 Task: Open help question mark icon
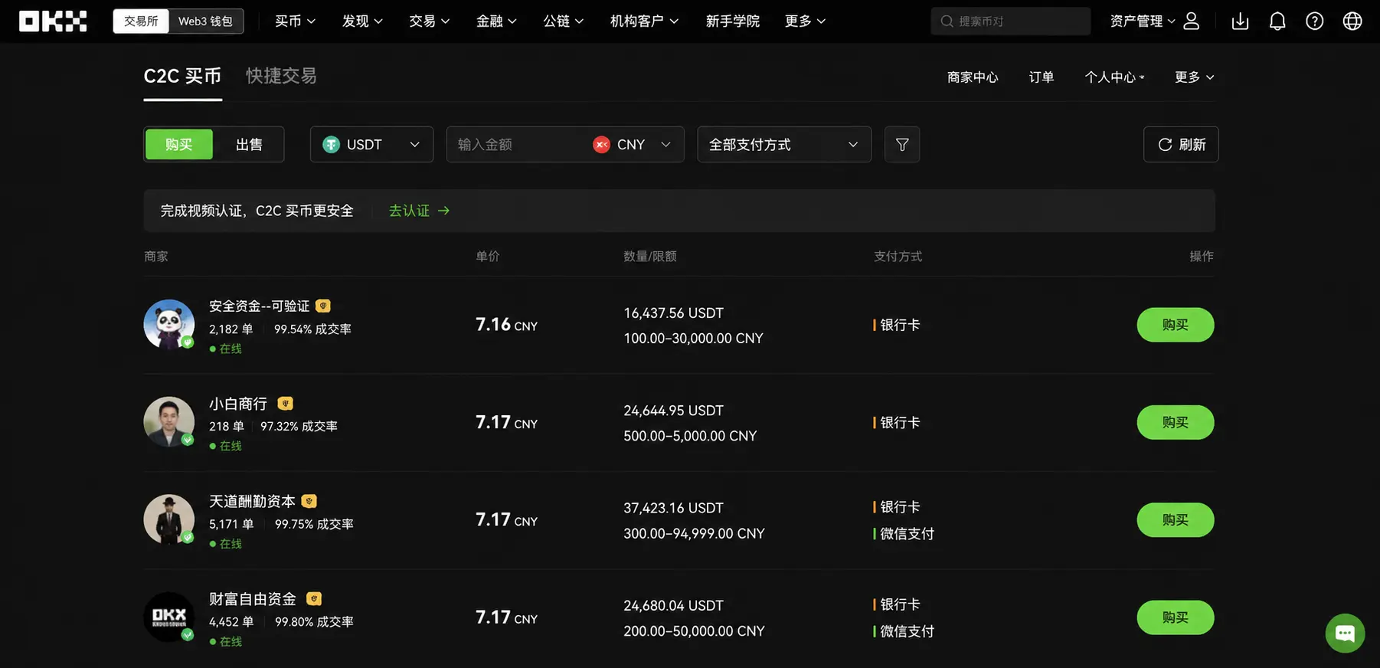1315,21
